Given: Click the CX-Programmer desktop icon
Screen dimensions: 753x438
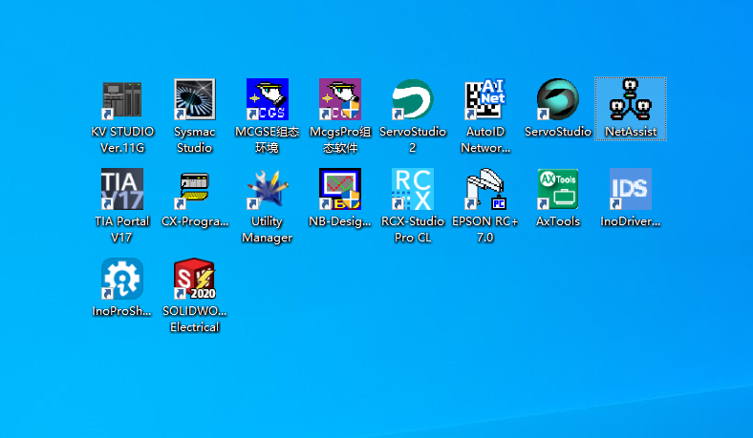Looking at the screenshot, I should (194, 189).
